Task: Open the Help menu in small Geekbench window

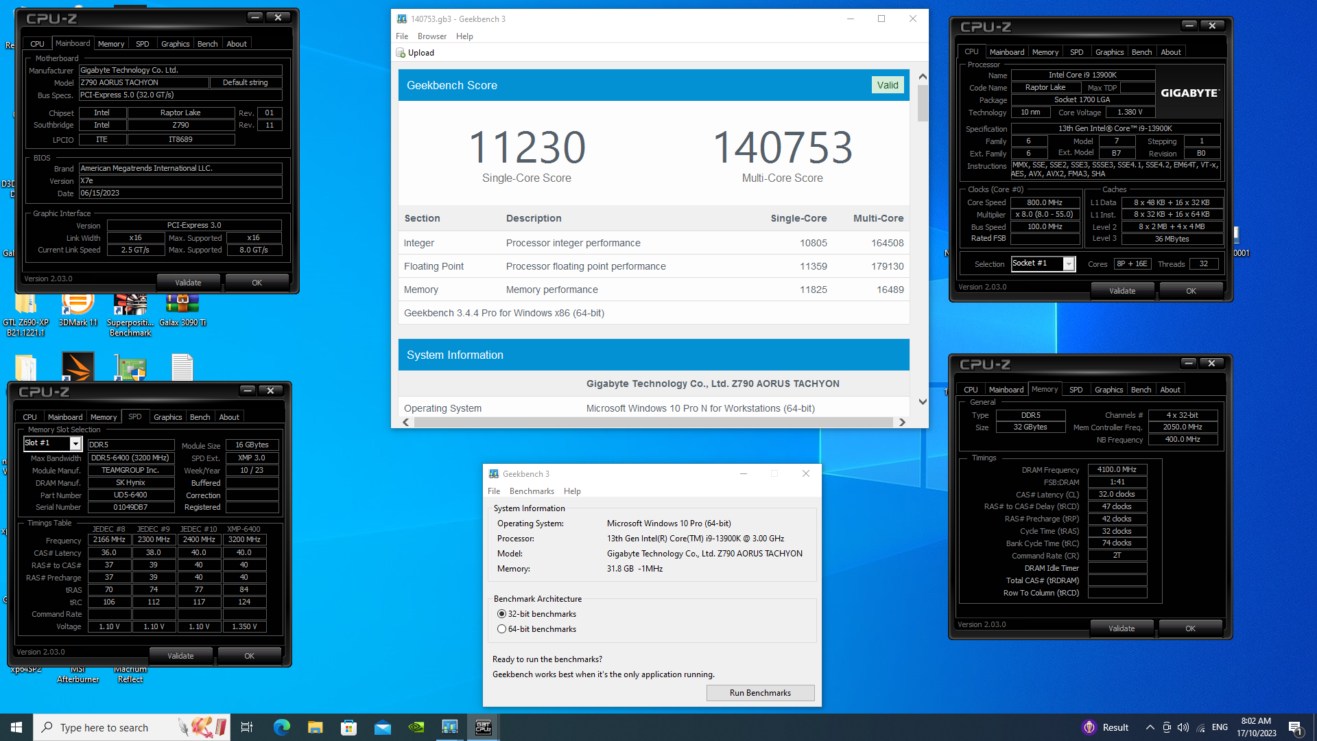Action: pos(572,491)
